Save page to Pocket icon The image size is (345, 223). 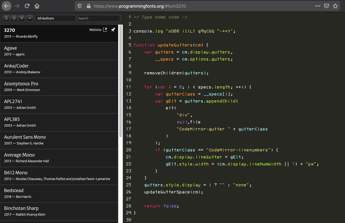pos(326,6)
